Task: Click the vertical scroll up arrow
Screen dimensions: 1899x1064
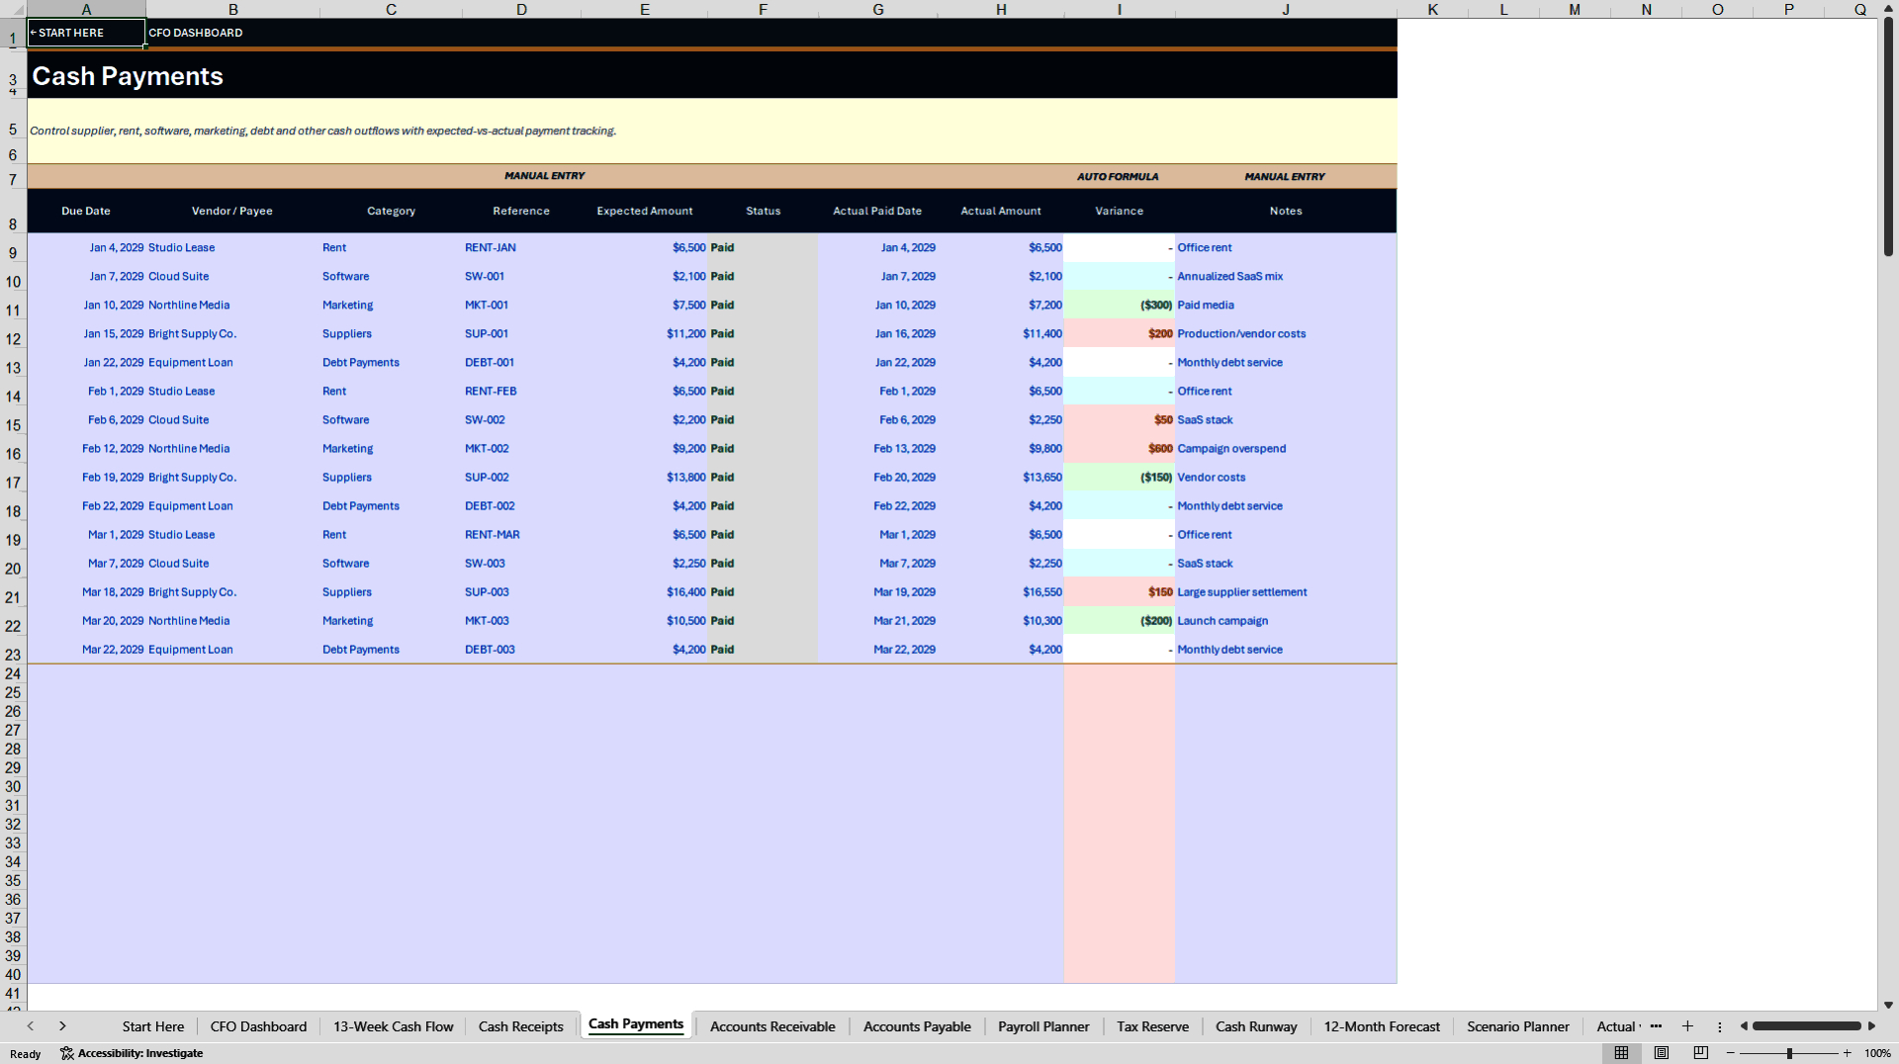Action: [1888, 8]
